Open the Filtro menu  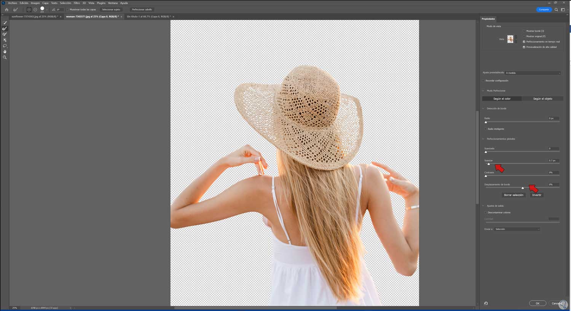(x=77, y=3)
